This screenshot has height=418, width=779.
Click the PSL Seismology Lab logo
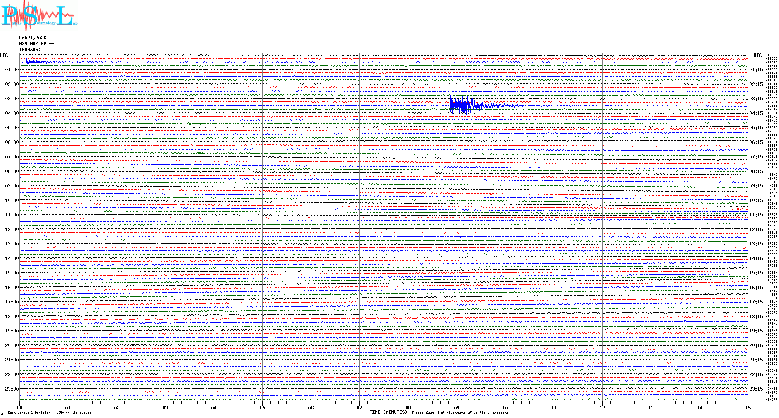39,15
